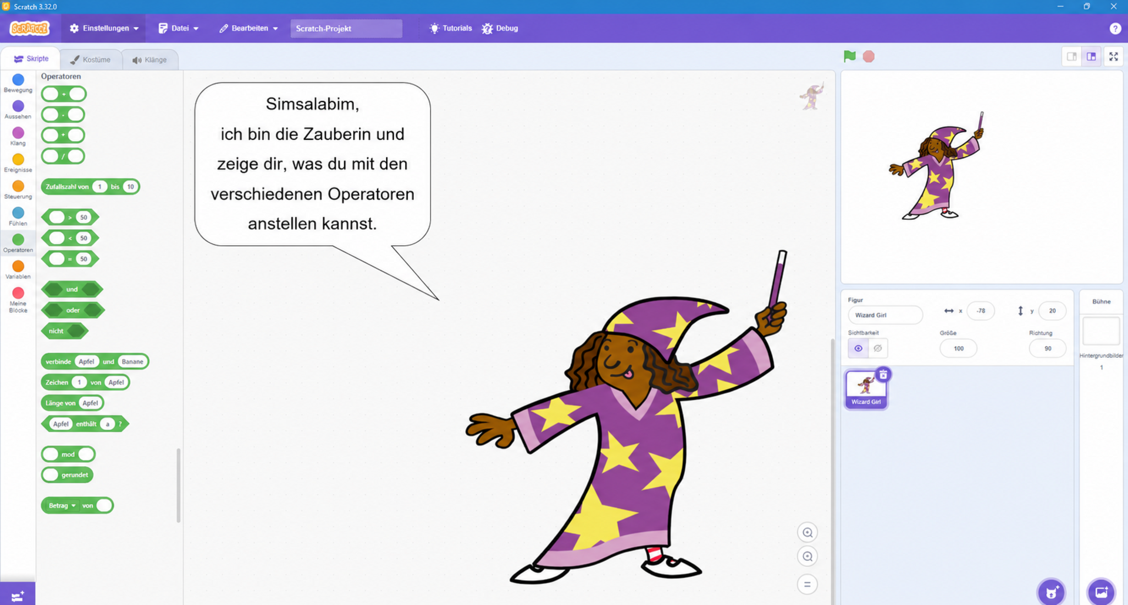Zoom out on the script workspace
The height and width of the screenshot is (605, 1128).
(807, 556)
